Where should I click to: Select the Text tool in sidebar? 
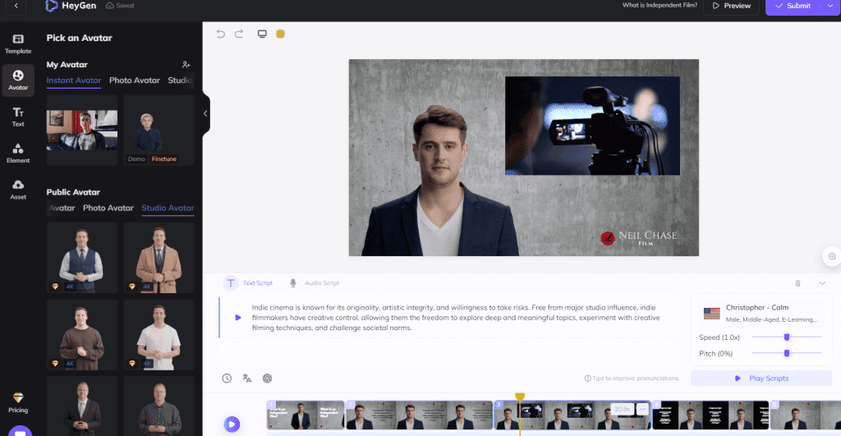coord(18,117)
